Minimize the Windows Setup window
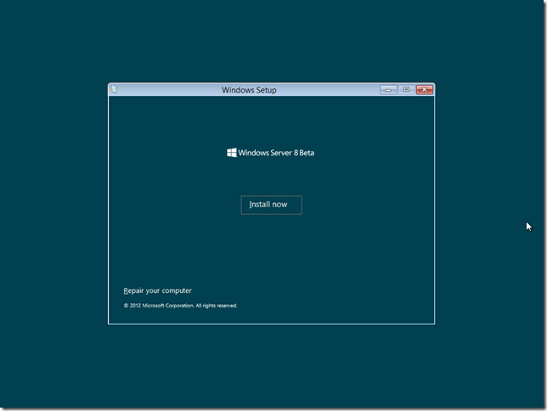 coord(388,90)
